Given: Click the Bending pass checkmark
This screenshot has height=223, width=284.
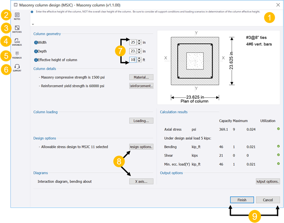Looking at the screenshot, I should (278, 146).
